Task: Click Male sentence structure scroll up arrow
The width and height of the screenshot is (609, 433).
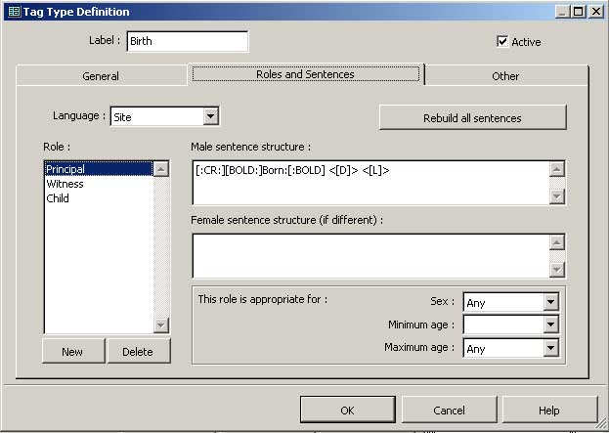Action: click(x=557, y=169)
